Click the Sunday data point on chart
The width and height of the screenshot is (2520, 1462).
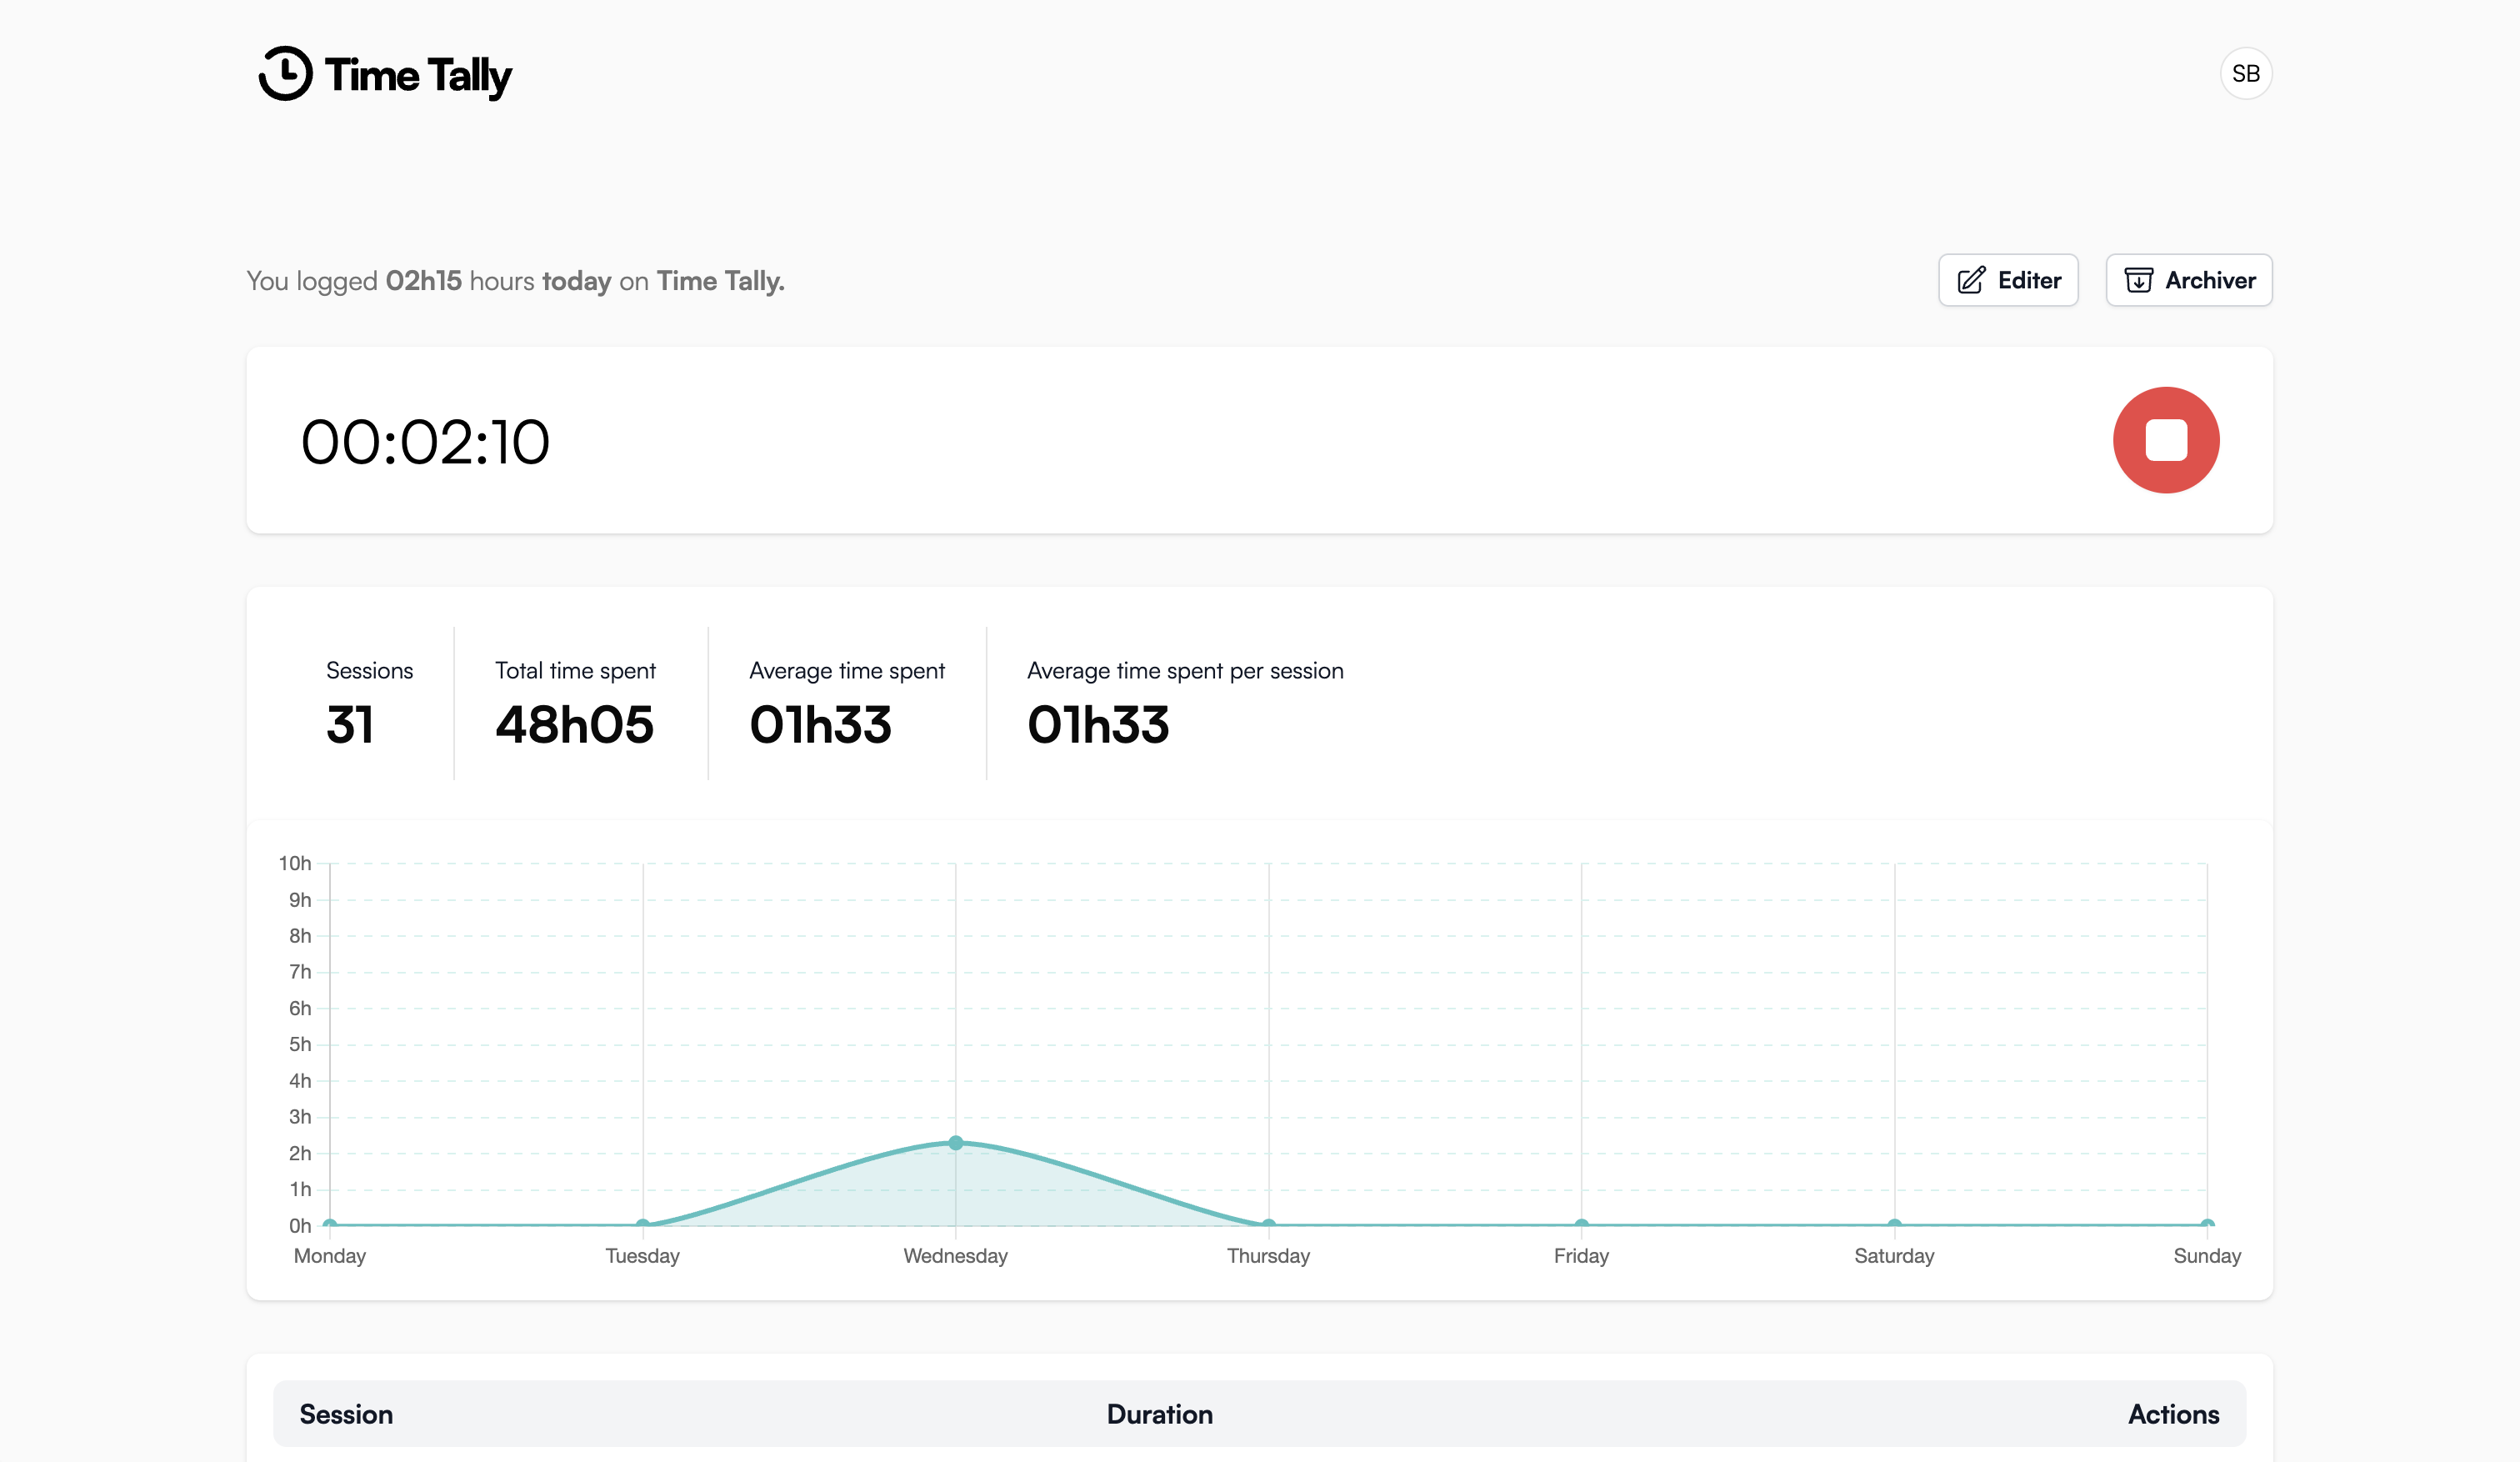(2206, 1224)
